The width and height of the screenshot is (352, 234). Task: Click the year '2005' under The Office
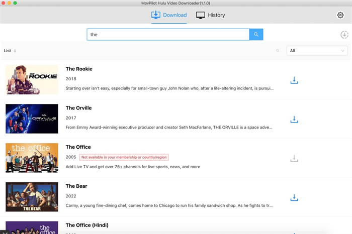[71, 157]
